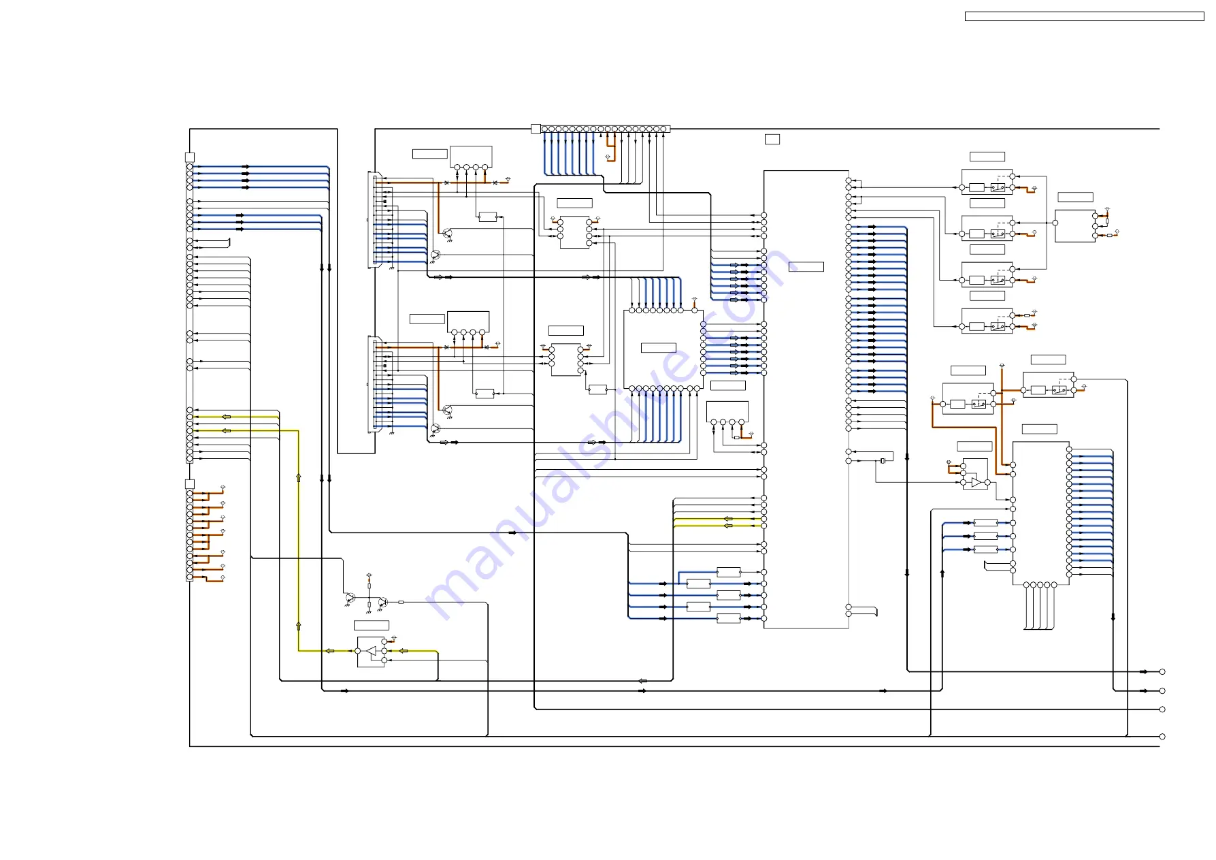This screenshot has height=860, width=1216.
Task: Select the amplifier triangle fed by yellow line
Action: (x=371, y=651)
